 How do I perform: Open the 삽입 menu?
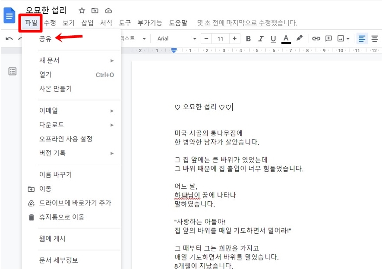pyautogui.click(x=85, y=23)
